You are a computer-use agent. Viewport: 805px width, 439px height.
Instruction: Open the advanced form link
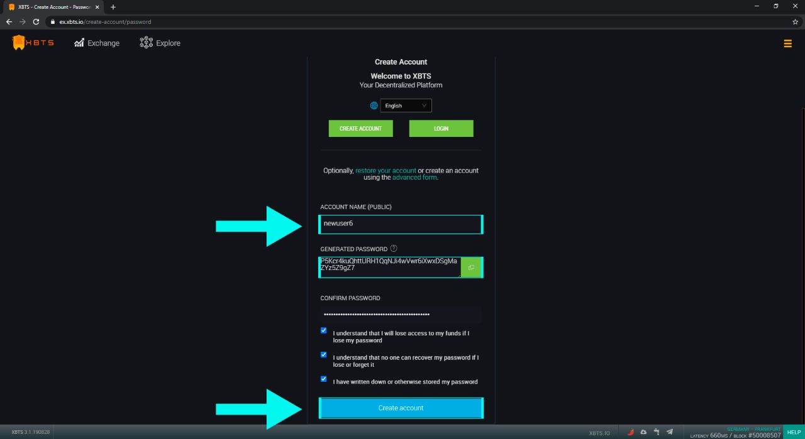coord(414,177)
